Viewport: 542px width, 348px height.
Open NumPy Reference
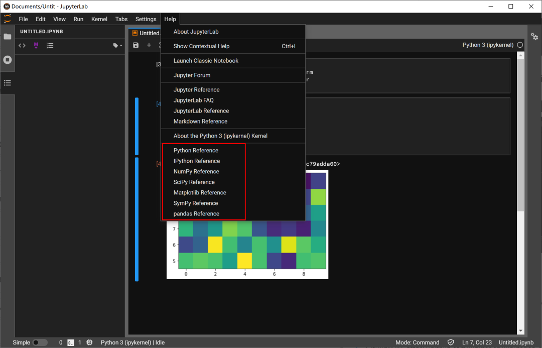click(233, 172)
